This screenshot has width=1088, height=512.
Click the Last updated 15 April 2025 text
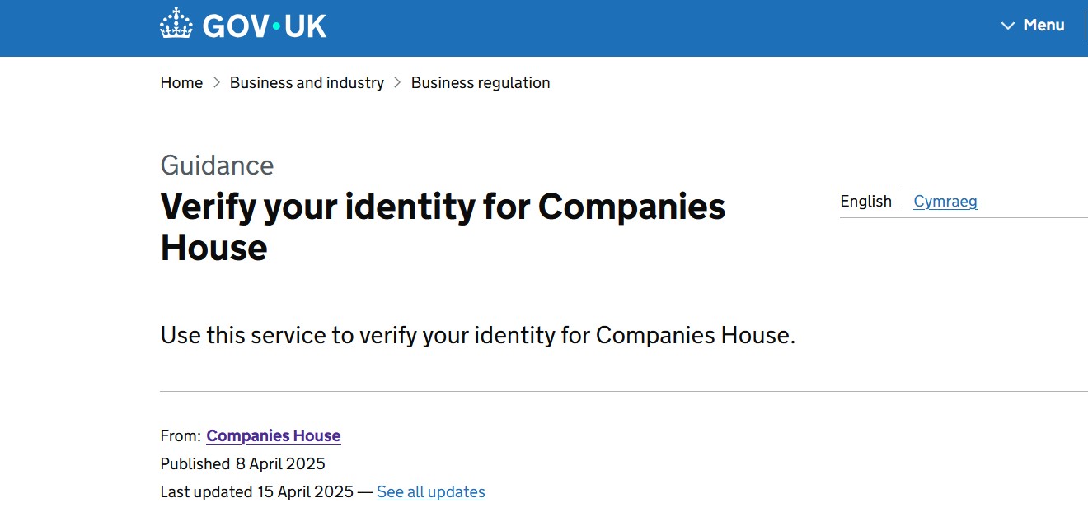[258, 492]
